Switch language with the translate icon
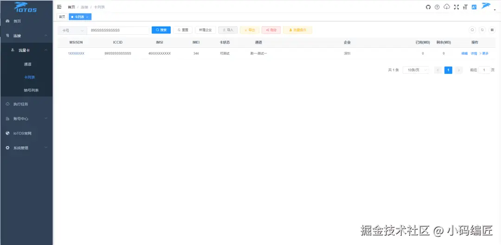501x245 pixels. (x=474, y=7)
